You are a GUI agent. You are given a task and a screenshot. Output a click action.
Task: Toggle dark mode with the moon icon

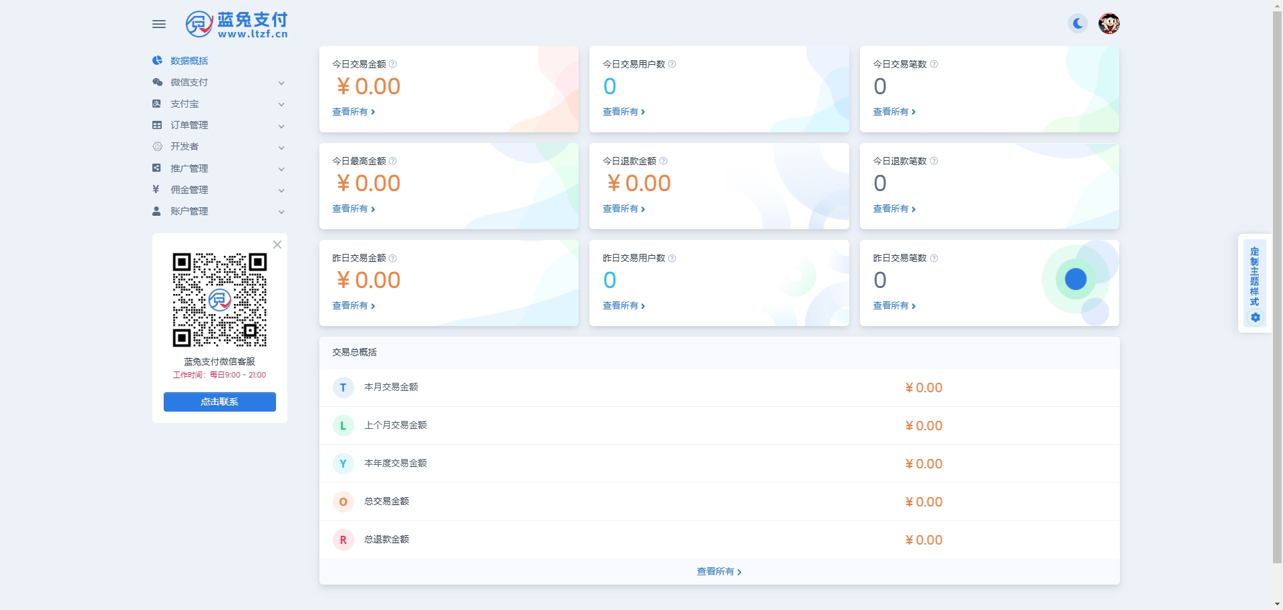pyautogui.click(x=1077, y=24)
